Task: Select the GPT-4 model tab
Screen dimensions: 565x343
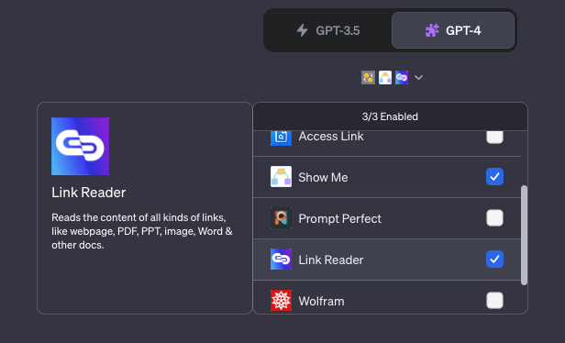Action: point(453,30)
